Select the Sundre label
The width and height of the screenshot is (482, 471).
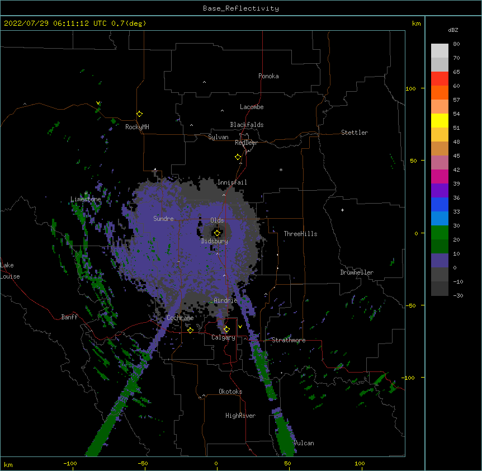tap(163, 219)
